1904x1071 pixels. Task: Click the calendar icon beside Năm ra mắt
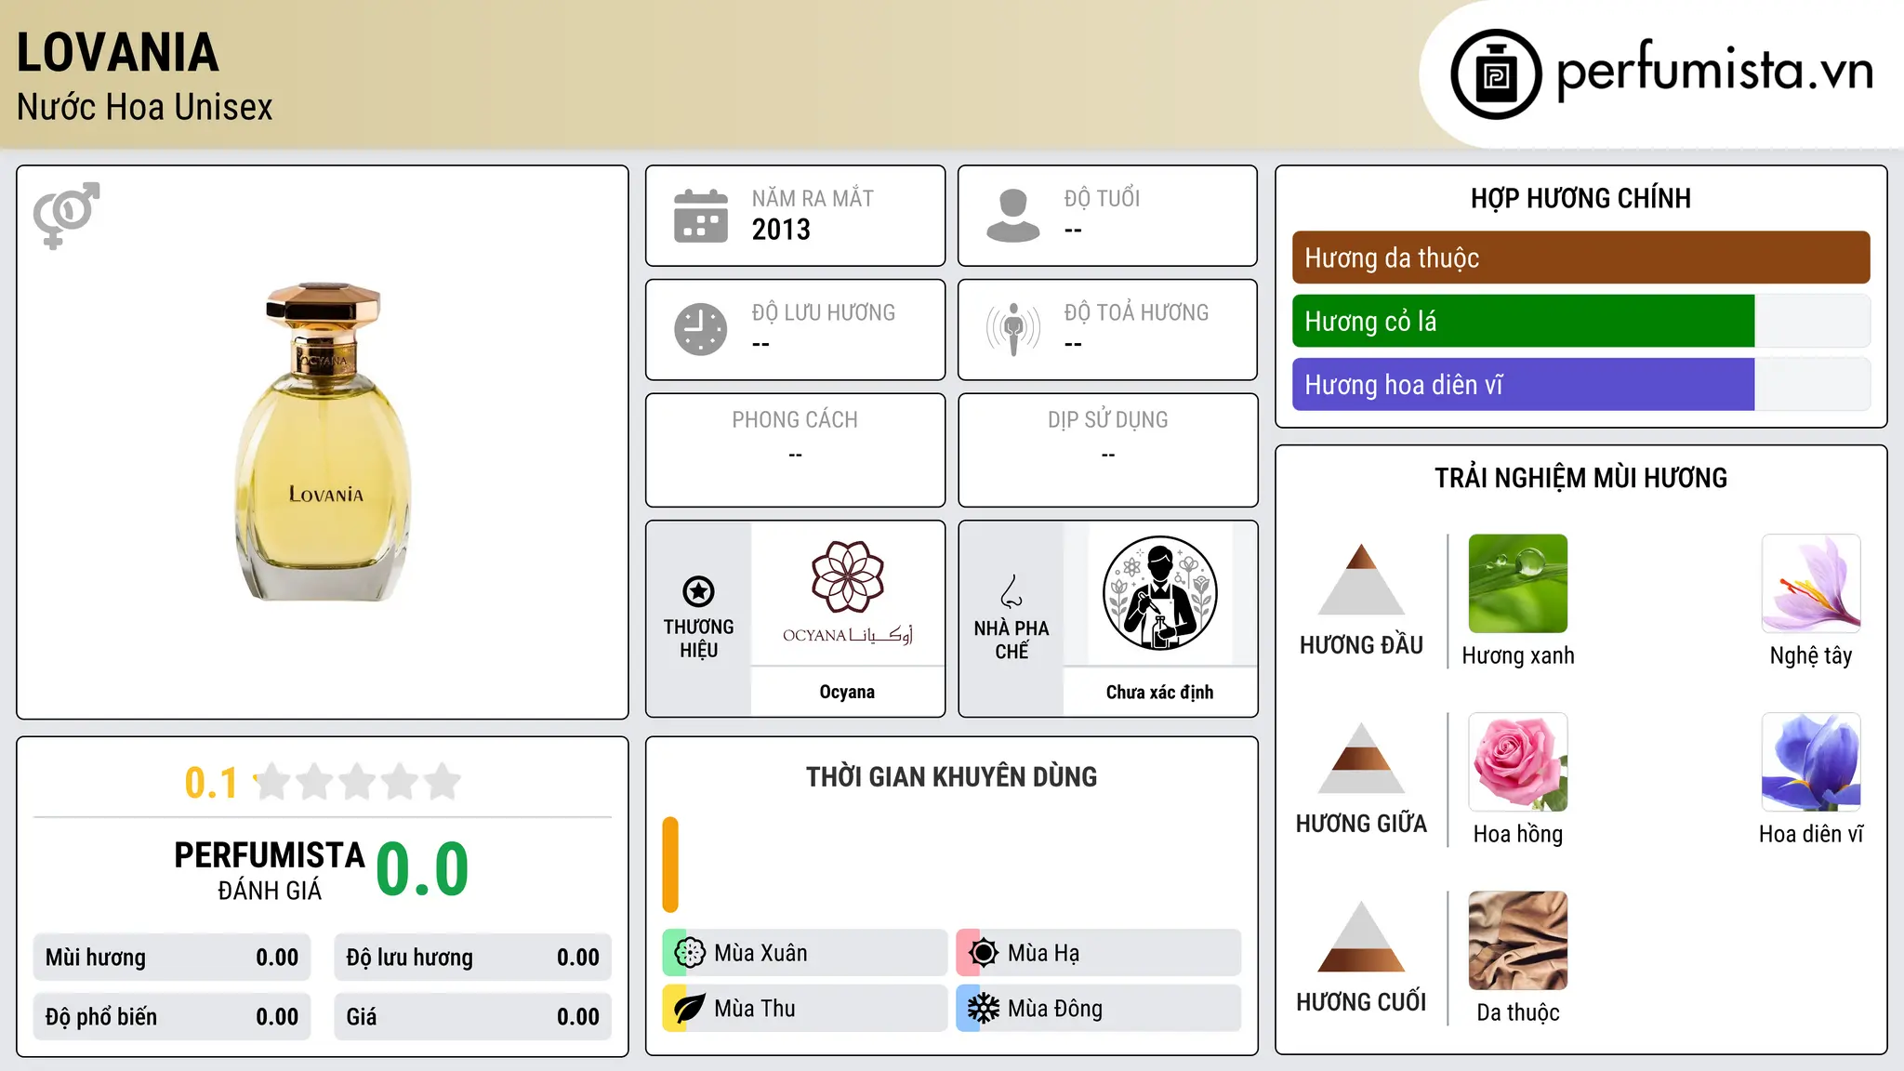701,216
